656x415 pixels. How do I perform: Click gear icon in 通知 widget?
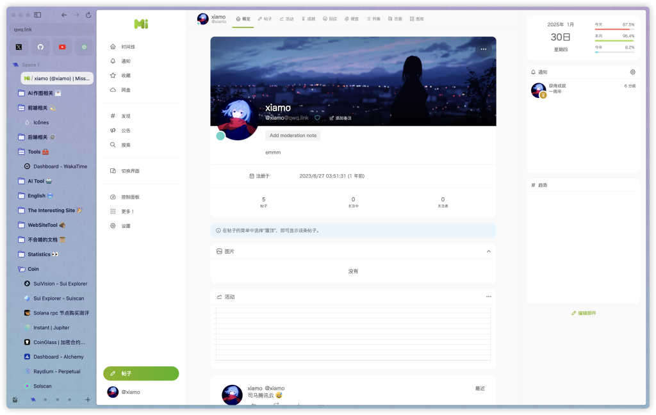pyautogui.click(x=632, y=72)
